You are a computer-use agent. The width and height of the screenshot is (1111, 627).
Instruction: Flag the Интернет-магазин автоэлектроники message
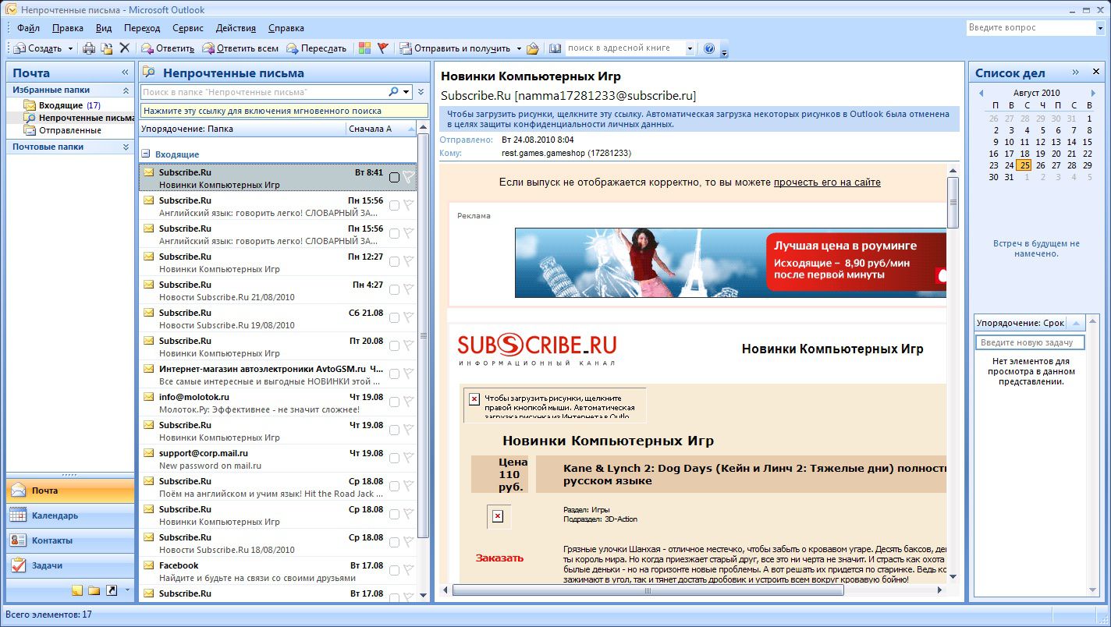pyautogui.click(x=408, y=374)
